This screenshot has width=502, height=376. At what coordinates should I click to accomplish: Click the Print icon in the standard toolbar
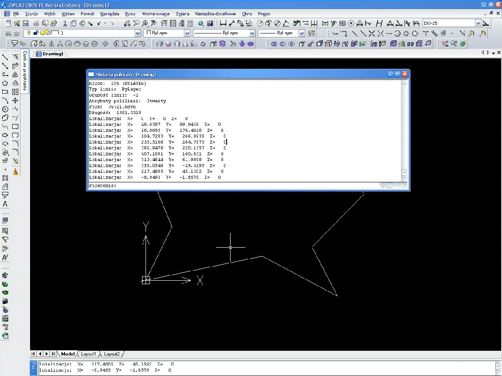[36, 23]
